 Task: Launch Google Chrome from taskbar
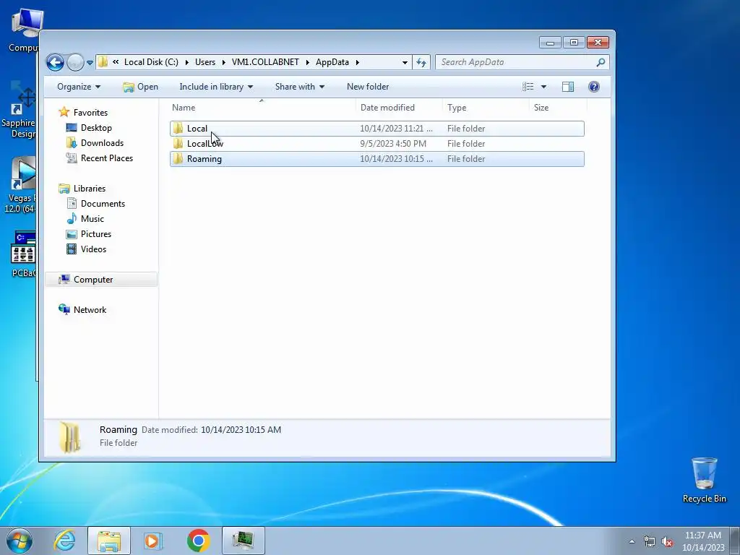point(198,541)
